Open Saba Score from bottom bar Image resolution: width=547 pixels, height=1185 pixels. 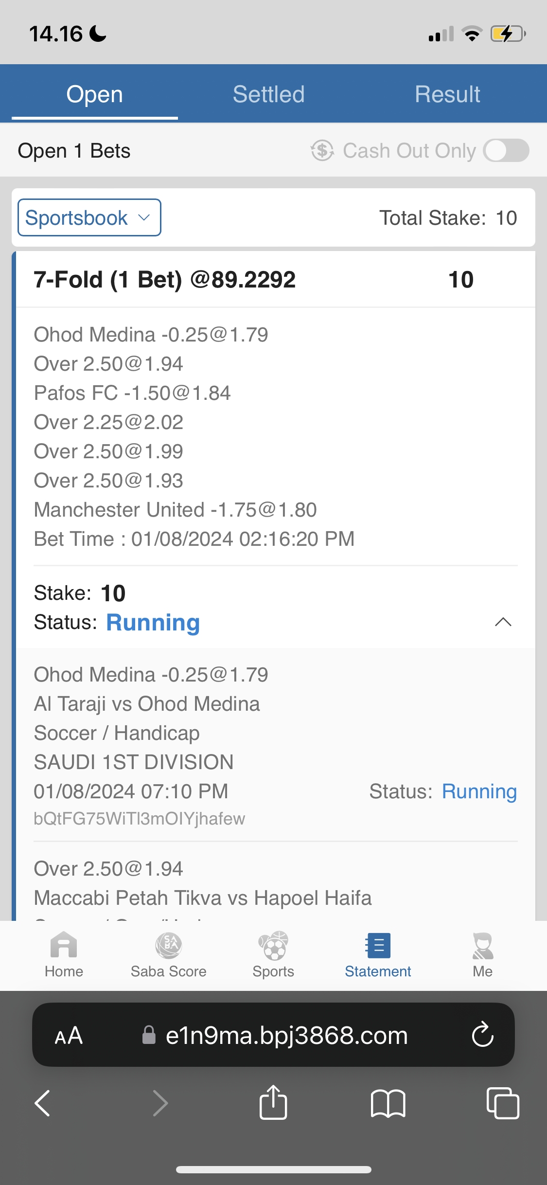(168, 946)
